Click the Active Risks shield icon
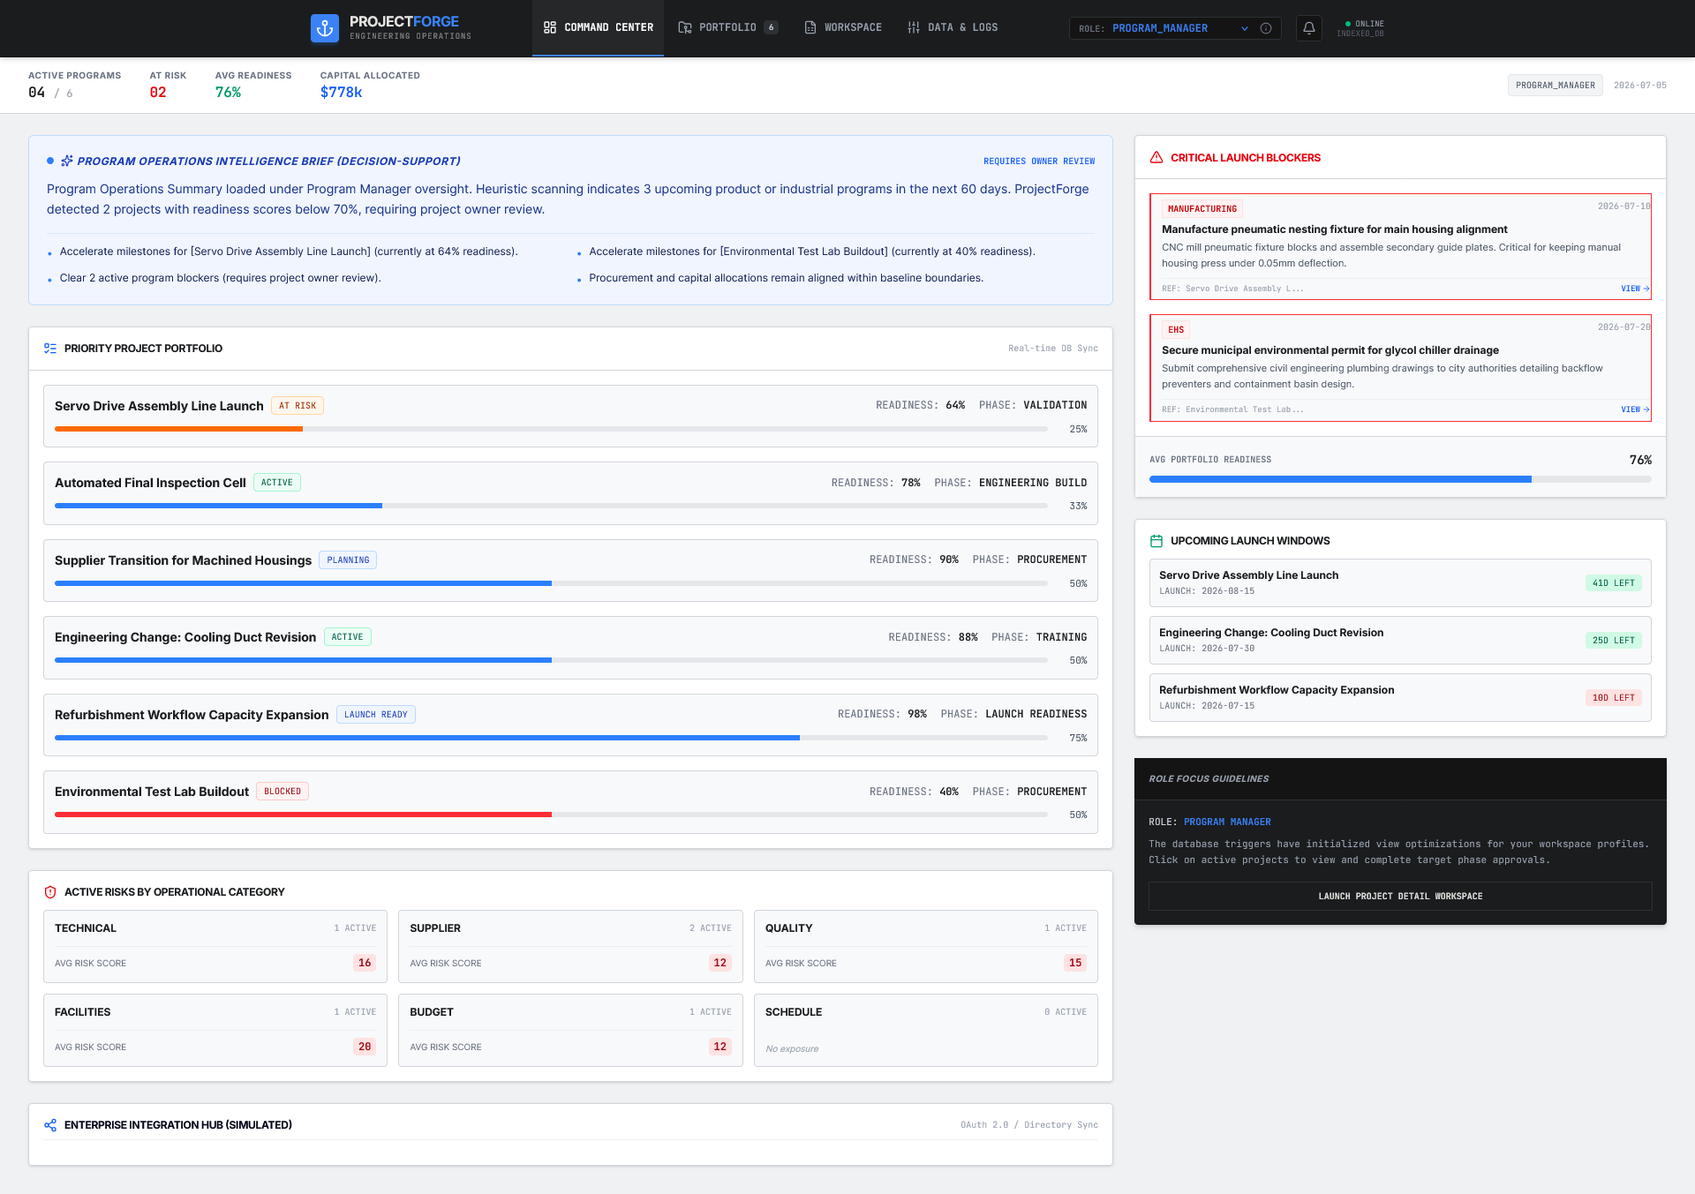This screenshot has width=1695, height=1194. (x=50, y=892)
